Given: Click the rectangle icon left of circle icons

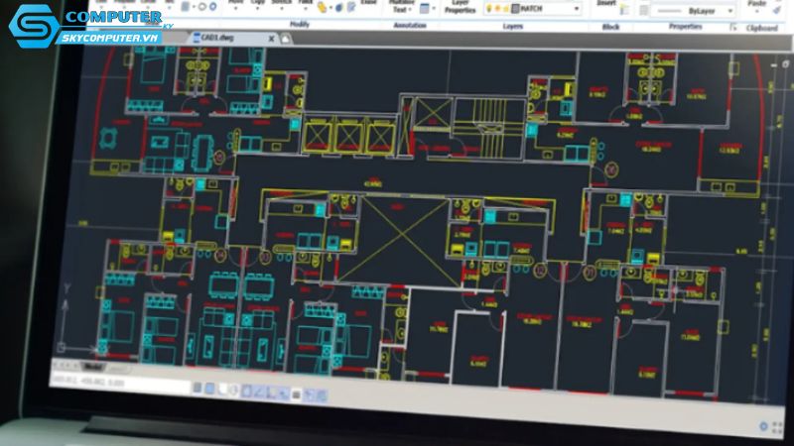Looking at the screenshot, I should [186, 7].
